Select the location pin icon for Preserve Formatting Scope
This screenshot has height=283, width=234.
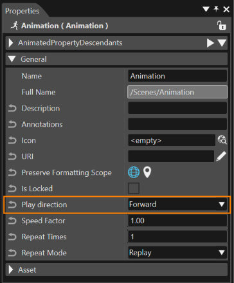click(x=147, y=172)
